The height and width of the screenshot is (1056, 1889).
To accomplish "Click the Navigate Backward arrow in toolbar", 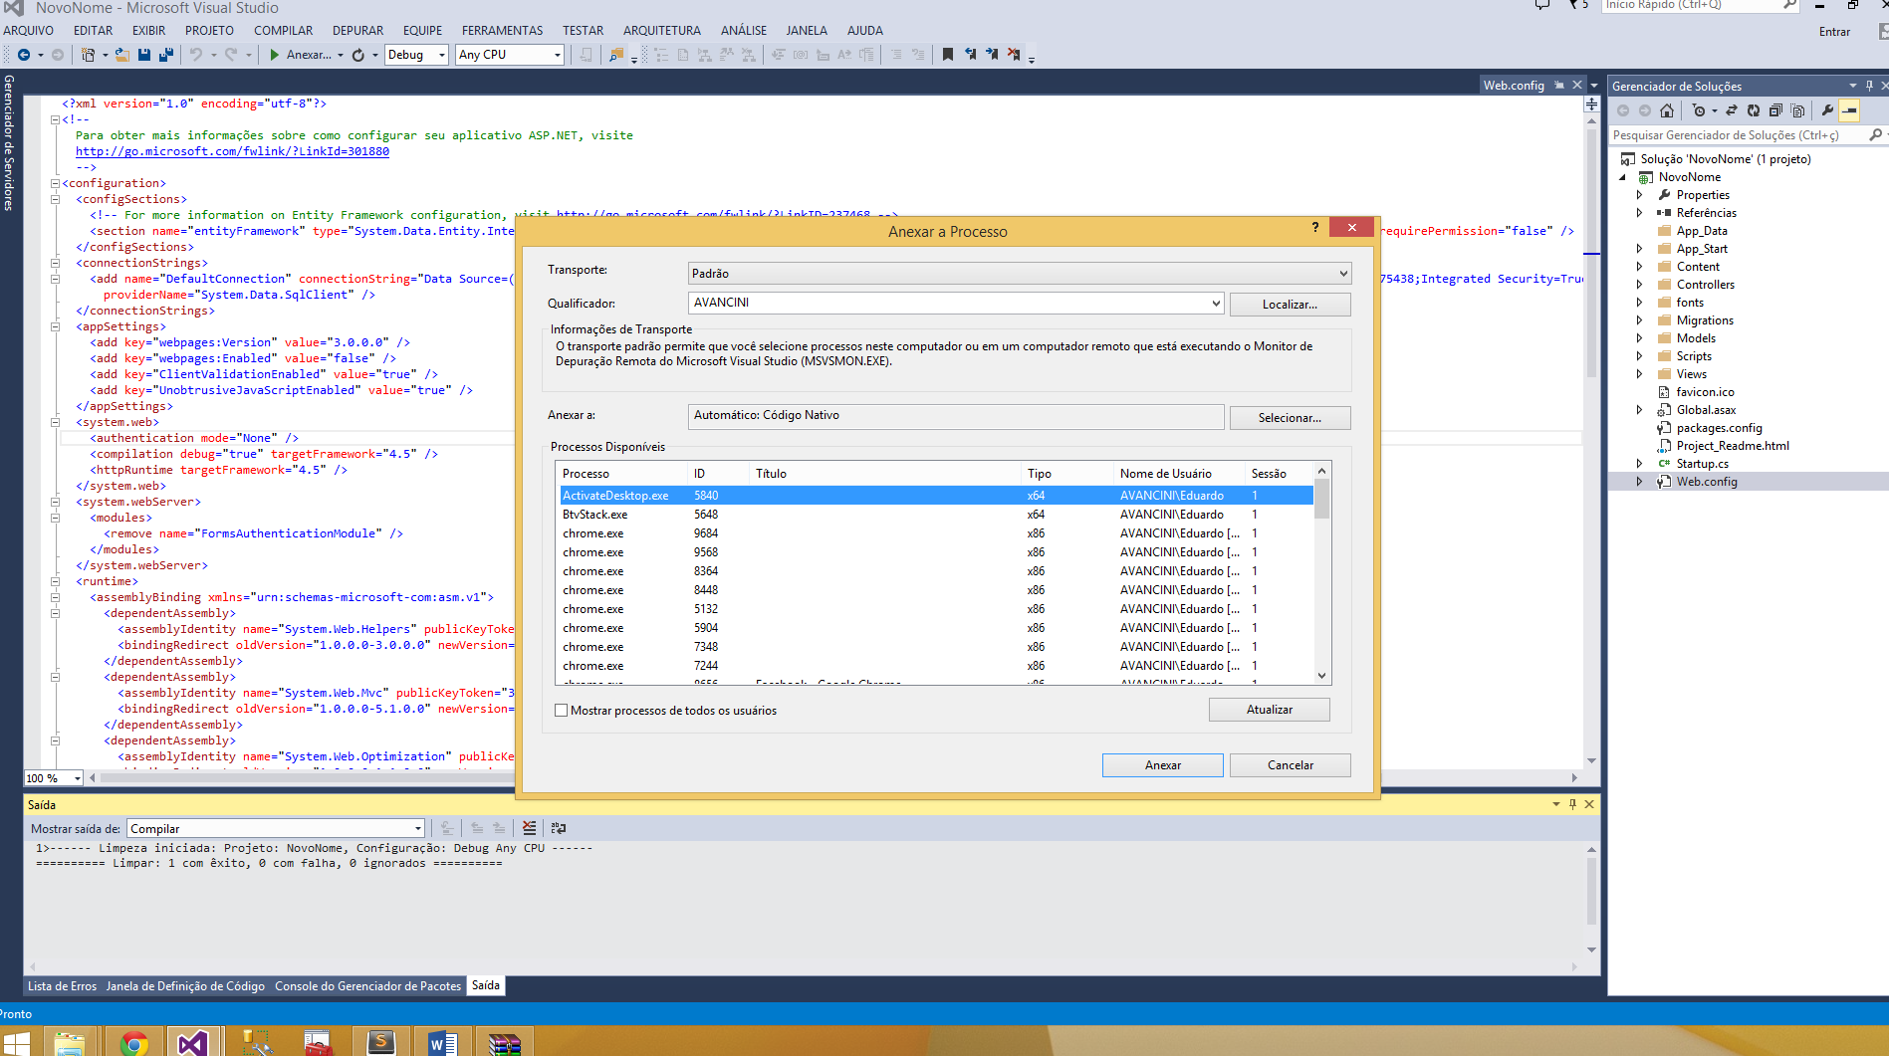I will (23, 55).
